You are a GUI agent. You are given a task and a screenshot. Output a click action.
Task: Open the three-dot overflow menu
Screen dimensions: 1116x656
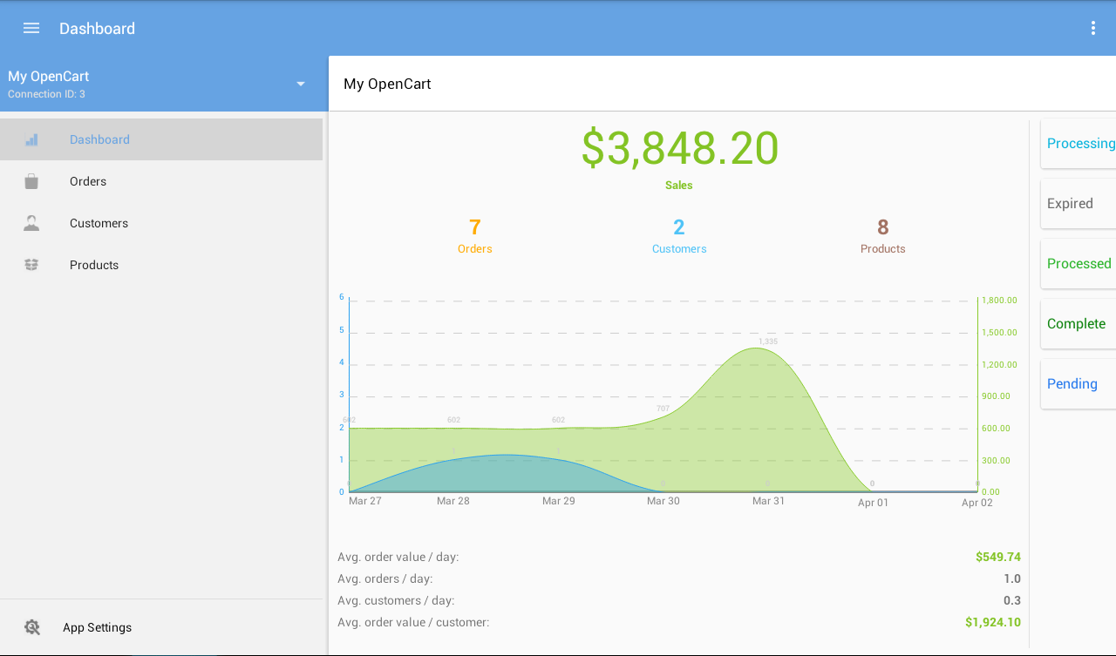(x=1092, y=28)
